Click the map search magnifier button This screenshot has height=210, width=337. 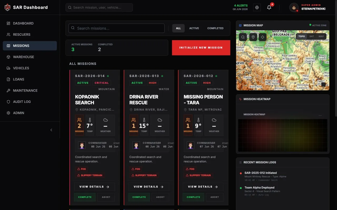243,37
